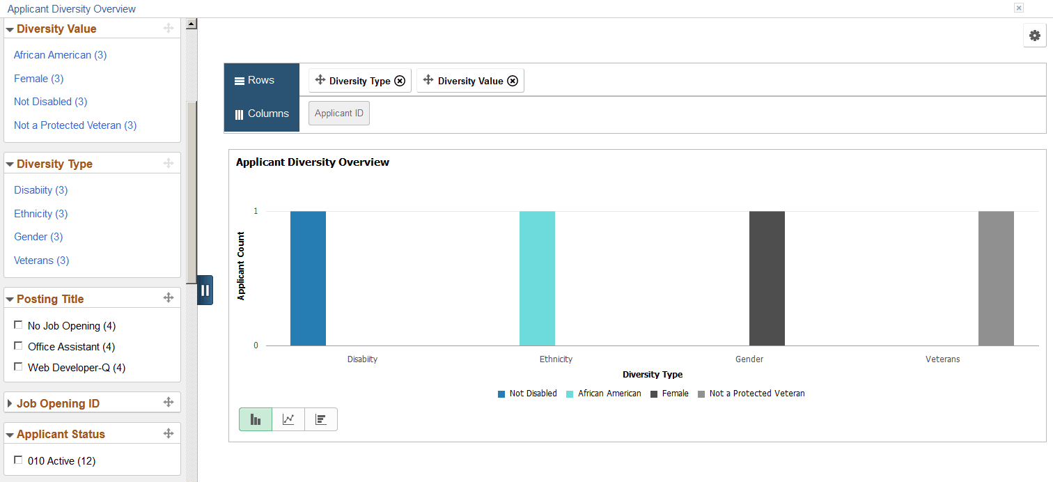Switch to the Columns tab
Image resolution: width=1053 pixels, height=482 pixels.
(x=261, y=113)
